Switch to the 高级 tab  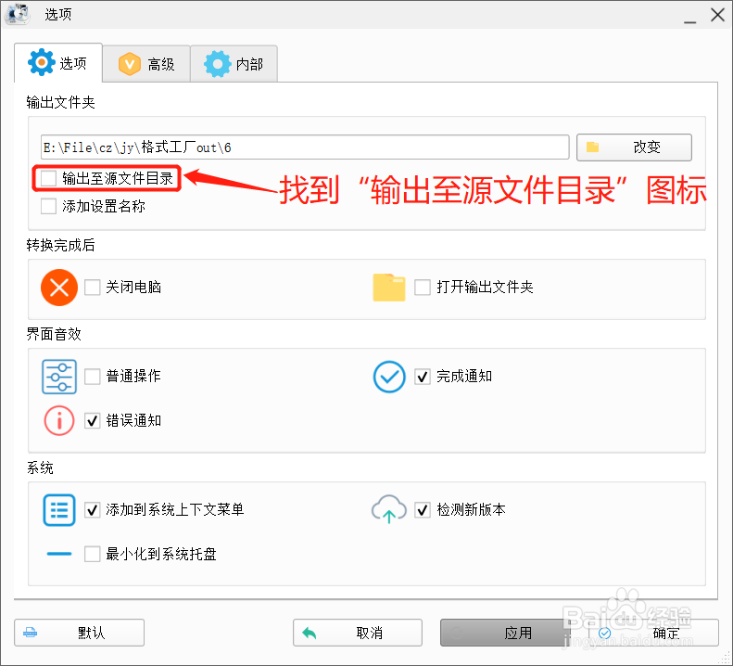(146, 64)
